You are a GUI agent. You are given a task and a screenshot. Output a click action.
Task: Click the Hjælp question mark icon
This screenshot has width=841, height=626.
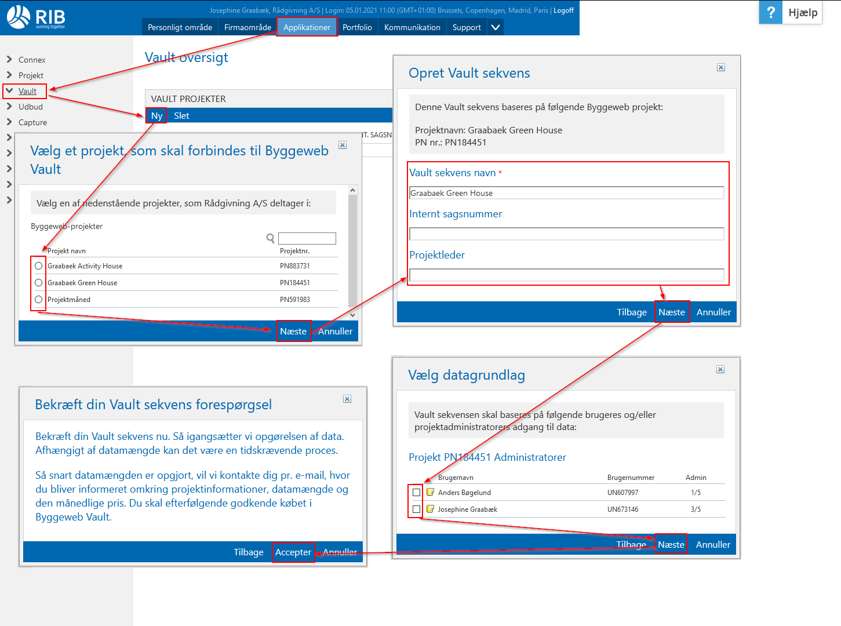tap(770, 12)
